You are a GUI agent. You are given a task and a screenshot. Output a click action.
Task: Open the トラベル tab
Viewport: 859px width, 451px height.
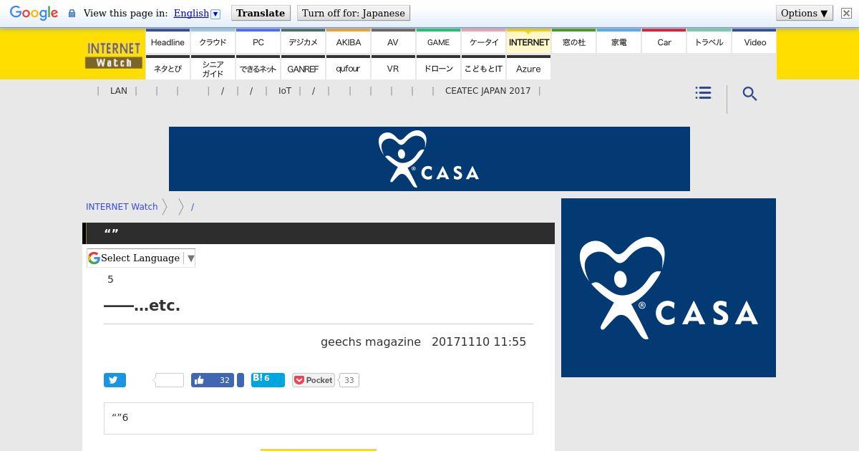pos(709,42)
